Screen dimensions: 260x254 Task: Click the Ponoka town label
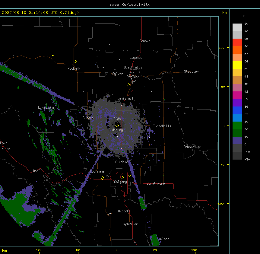coord(145,41)
